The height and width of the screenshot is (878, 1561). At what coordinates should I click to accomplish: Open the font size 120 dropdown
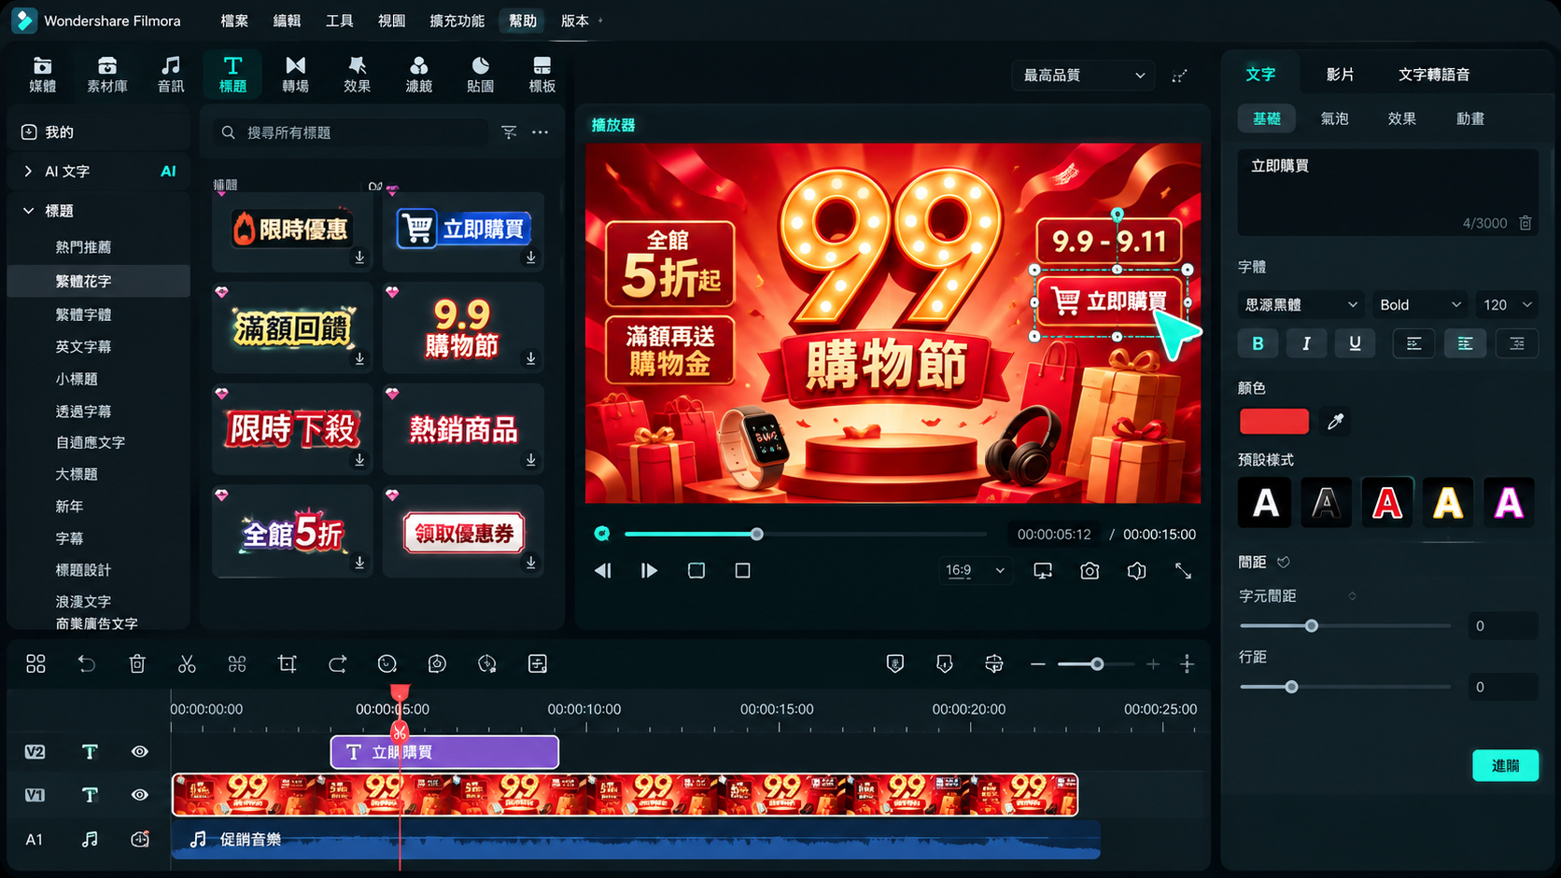[1506, 304]
